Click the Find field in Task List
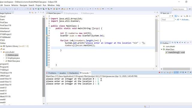 (167, 19)
